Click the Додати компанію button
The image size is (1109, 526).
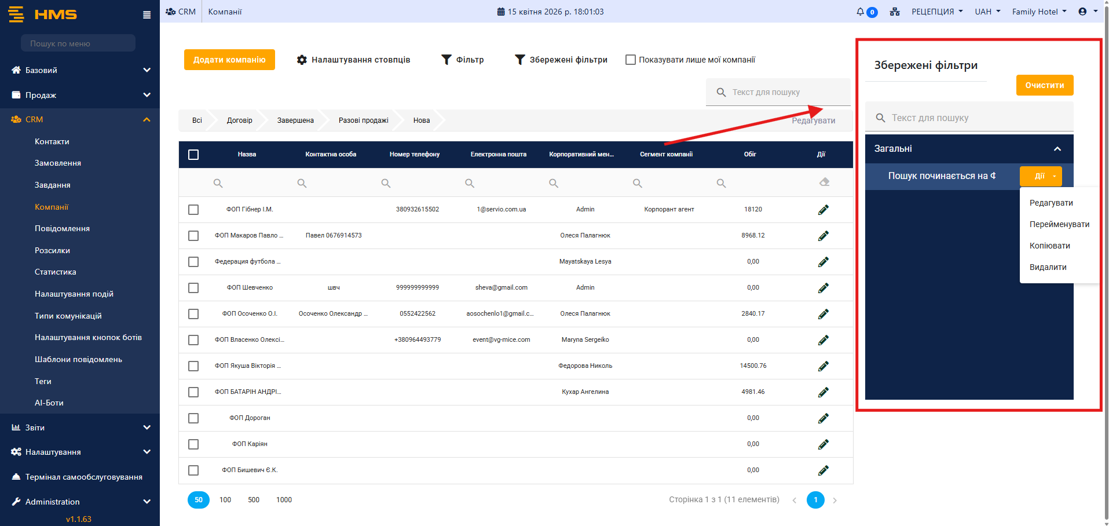coord(229,60)
